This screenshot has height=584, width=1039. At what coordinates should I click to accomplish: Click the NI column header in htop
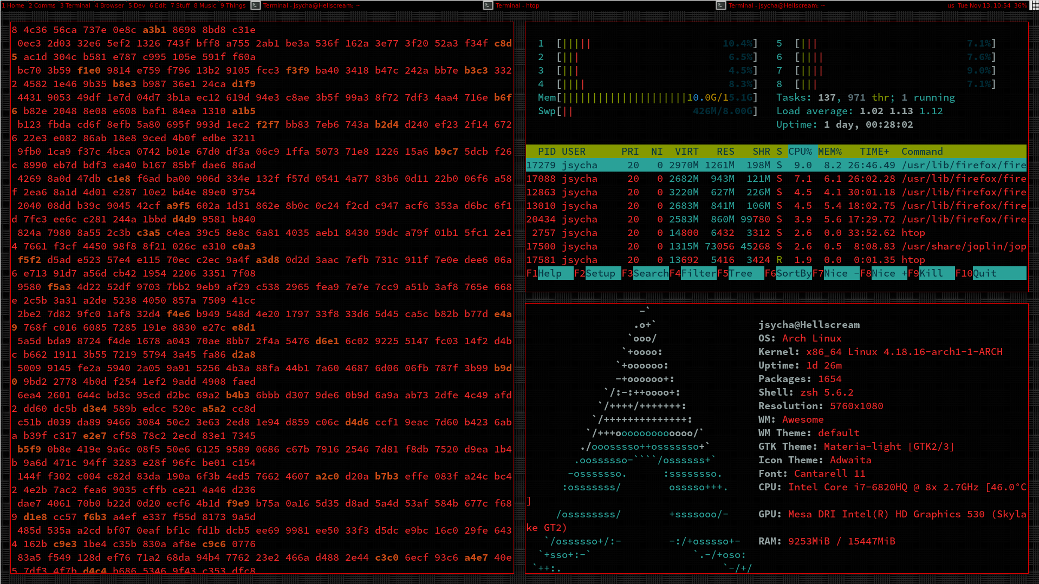(657, 152)
